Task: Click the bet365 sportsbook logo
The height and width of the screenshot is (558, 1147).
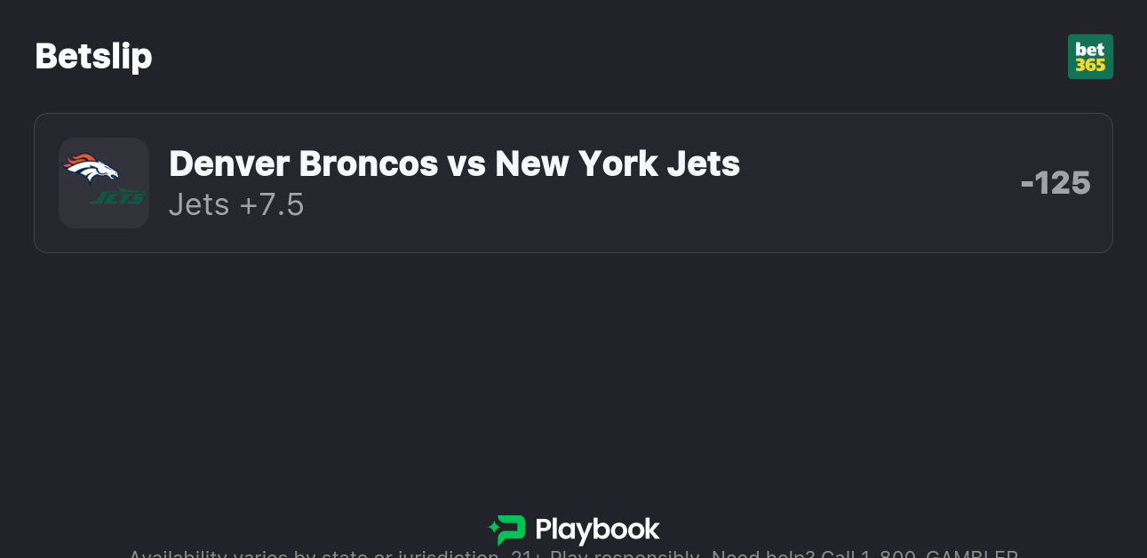Action: click(x=1090, y=57)
